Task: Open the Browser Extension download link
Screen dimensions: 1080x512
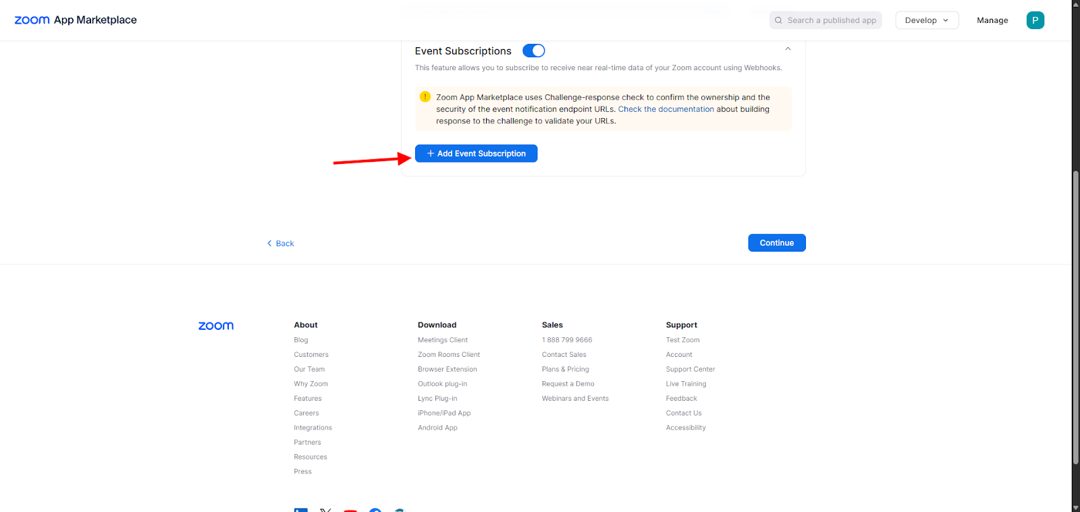Action: click(448, 370)
